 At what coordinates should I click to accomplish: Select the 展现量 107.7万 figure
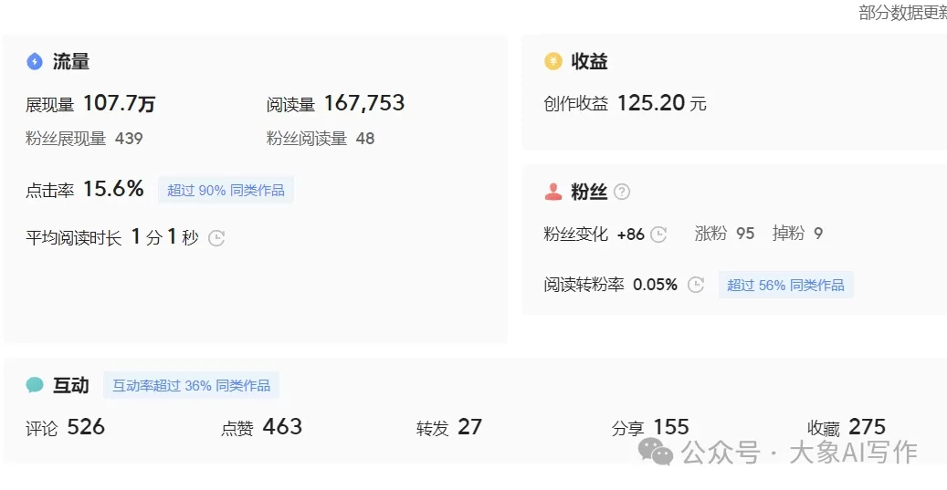(119, 104)
